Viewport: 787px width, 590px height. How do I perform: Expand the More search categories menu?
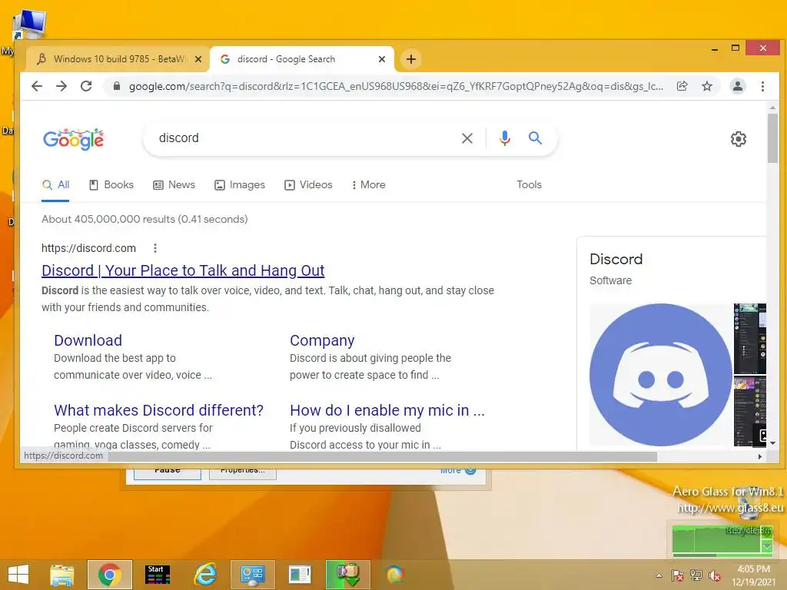point(369,184)
